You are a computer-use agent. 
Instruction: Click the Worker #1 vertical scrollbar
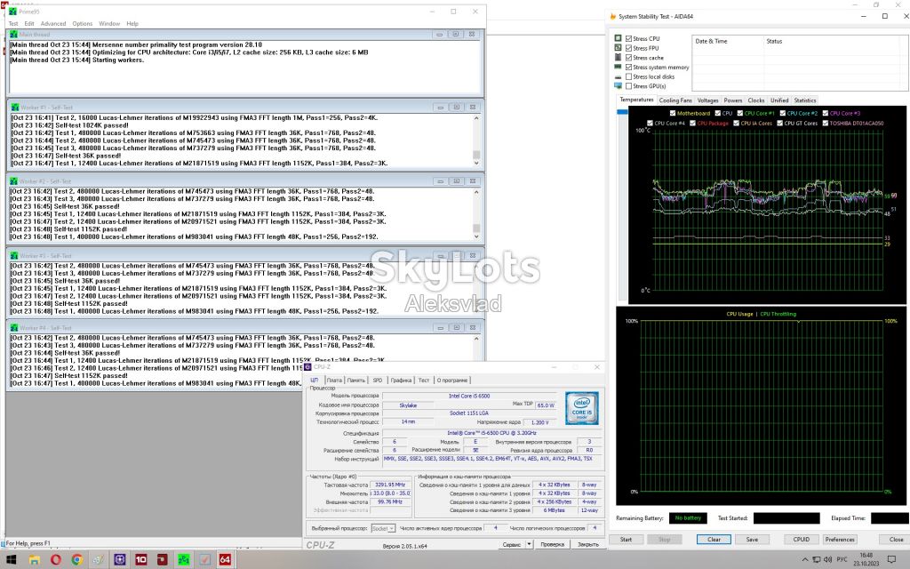476,140
